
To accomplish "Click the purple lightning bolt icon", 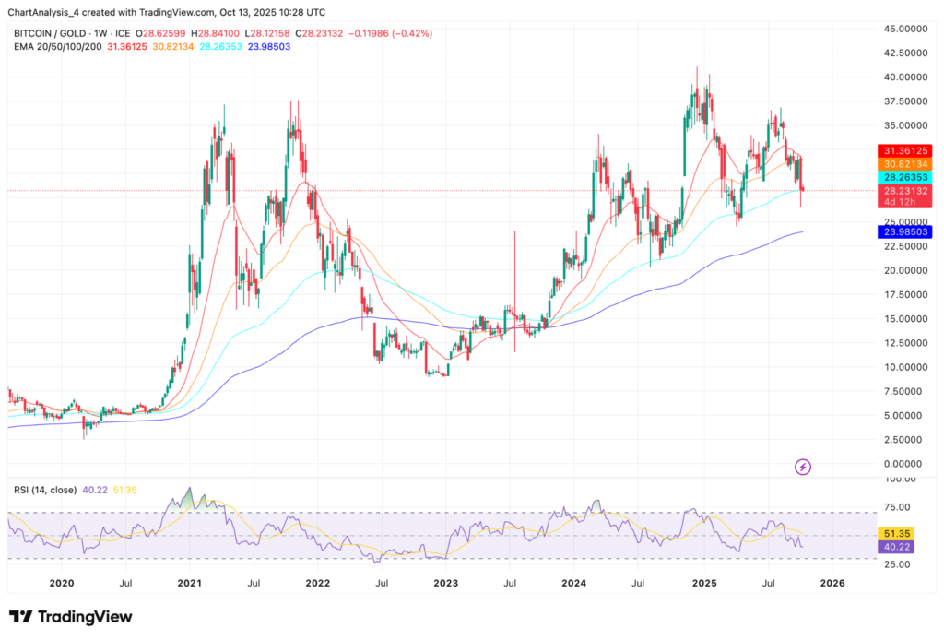I will tap(803, 467).
